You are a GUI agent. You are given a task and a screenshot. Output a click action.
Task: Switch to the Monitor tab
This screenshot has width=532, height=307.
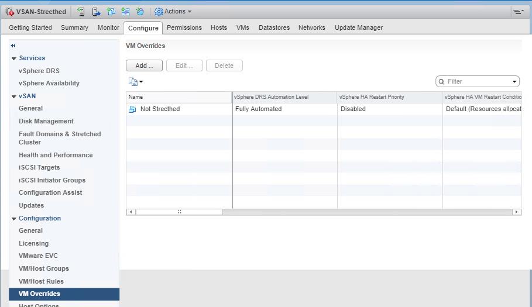coord(108,27)
